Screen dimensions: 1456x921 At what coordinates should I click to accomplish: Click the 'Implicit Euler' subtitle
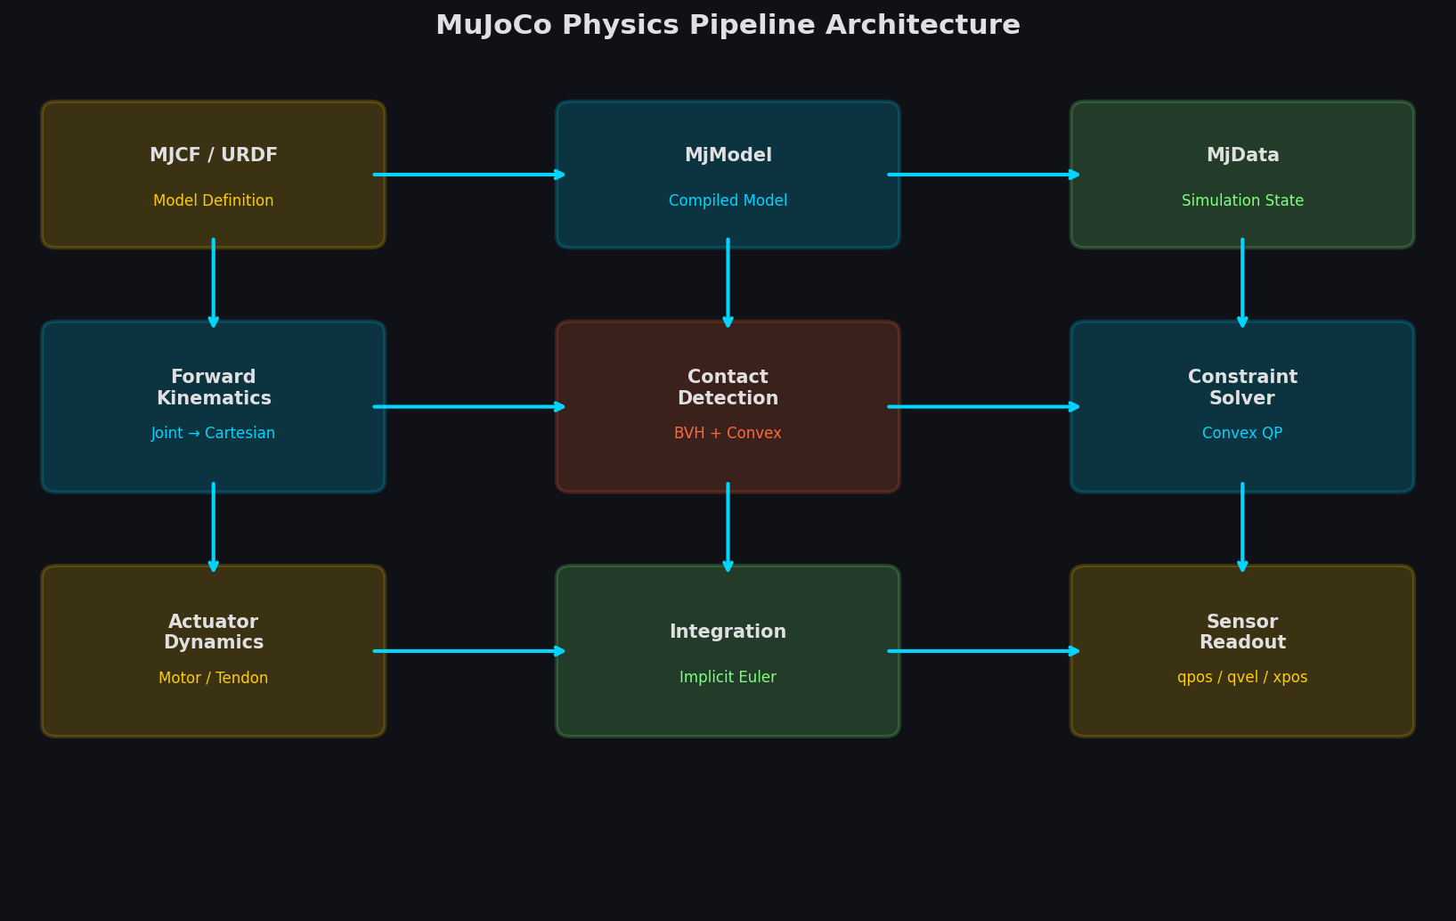pyautogui.click(x=728, y=678)
